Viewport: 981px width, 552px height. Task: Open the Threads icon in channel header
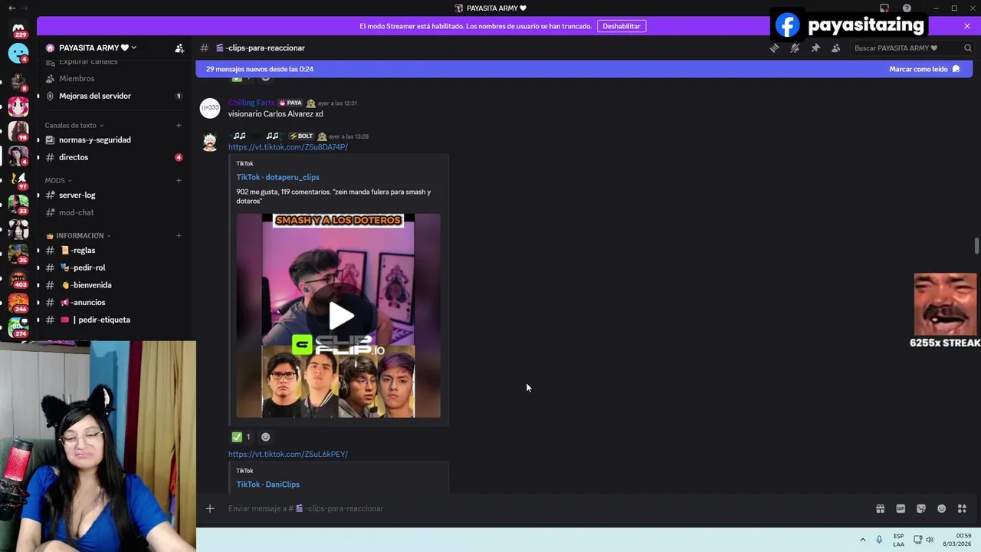(775, 48)
